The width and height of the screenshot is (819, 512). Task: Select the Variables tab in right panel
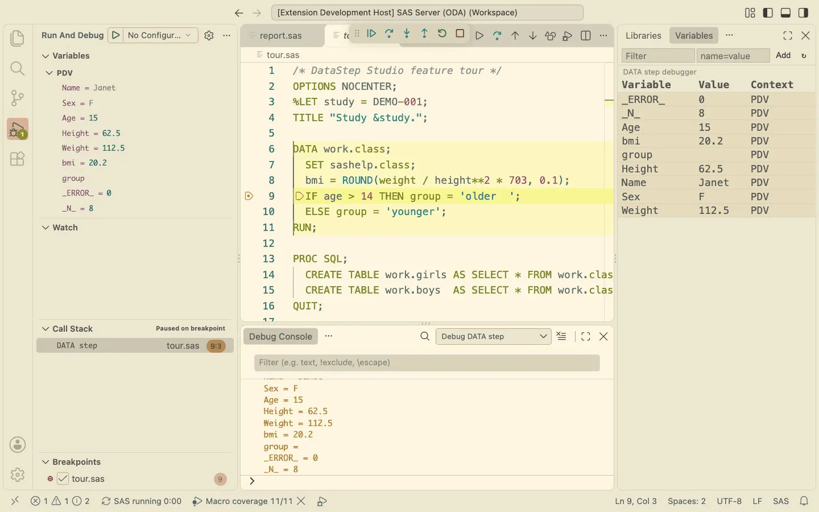point(694,35)
